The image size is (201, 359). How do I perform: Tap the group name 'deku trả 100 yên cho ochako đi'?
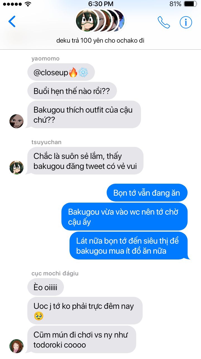click(x=100, y=40)
